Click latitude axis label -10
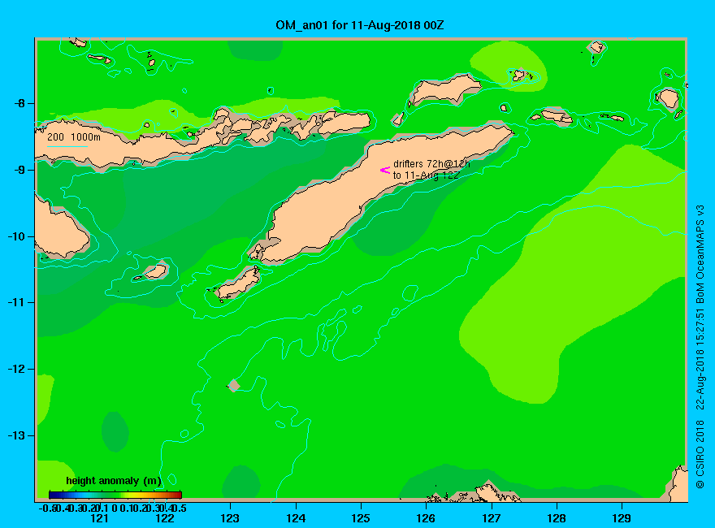Viewport: 715px width, 528px height. coord(17,236)
